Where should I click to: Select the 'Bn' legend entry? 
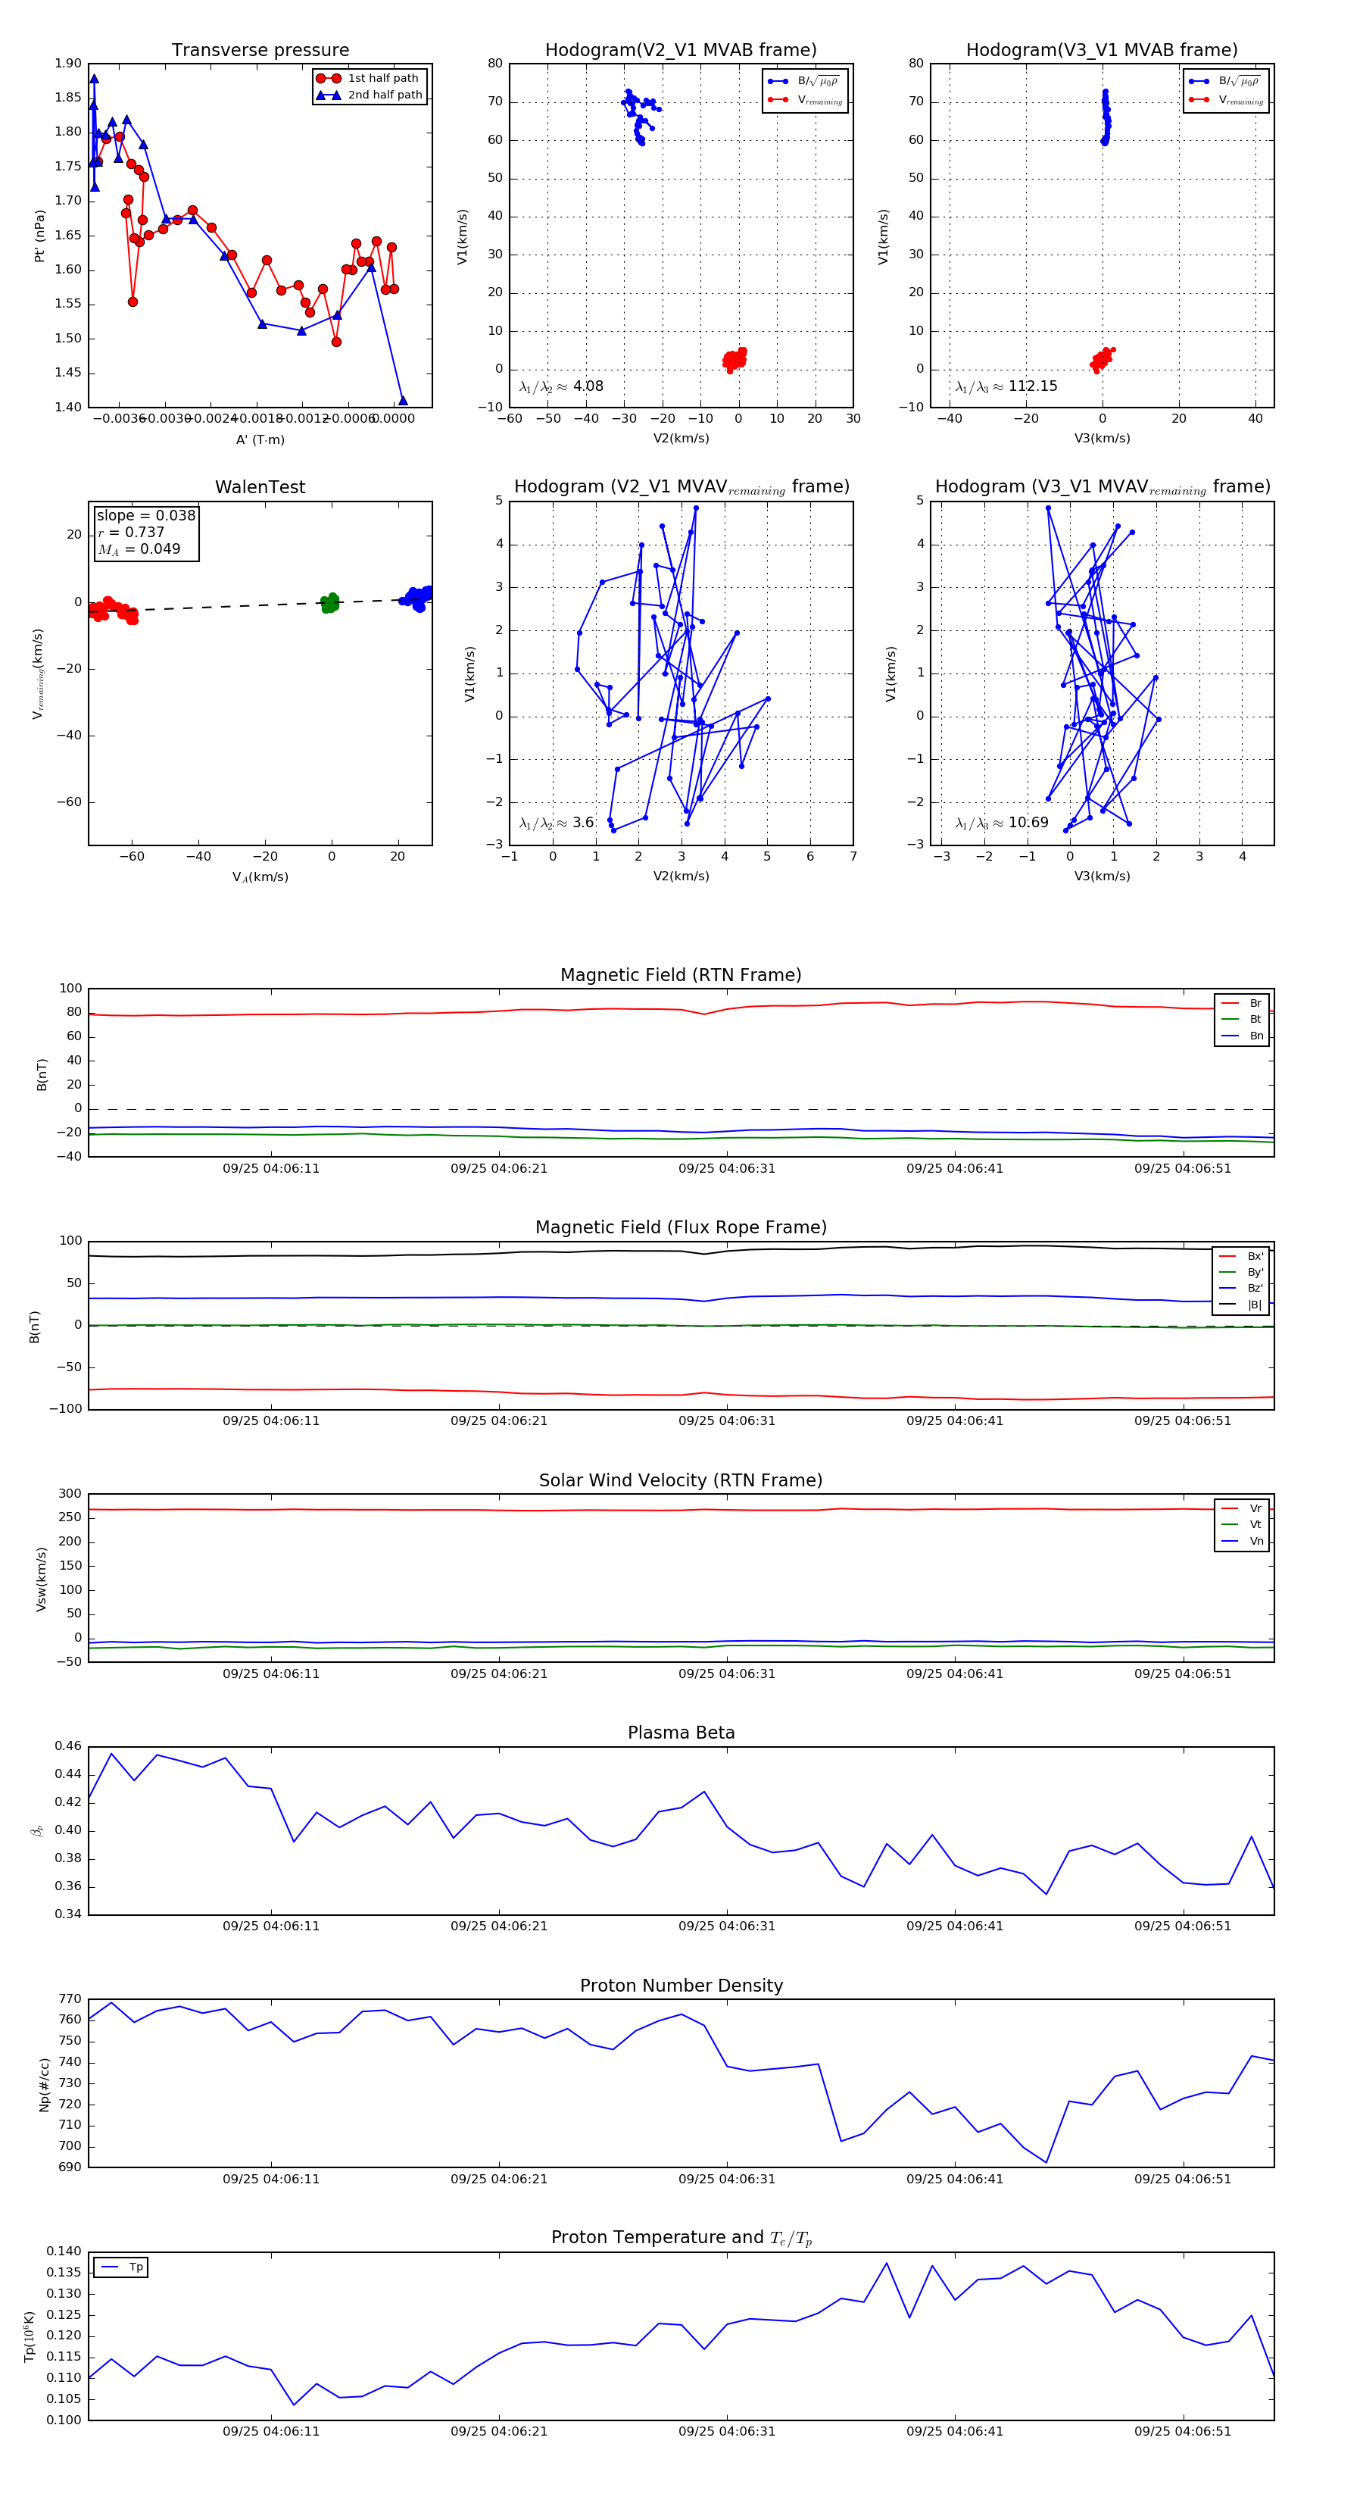pos(1242,1036)
